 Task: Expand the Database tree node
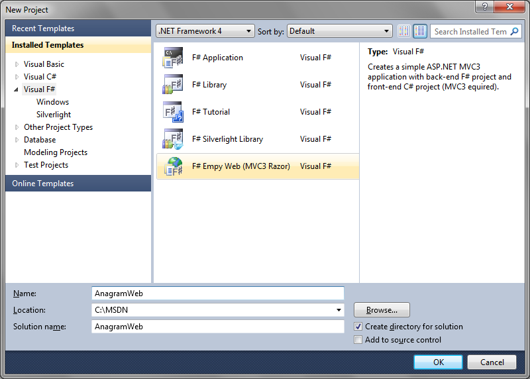(x=17, y=140)
